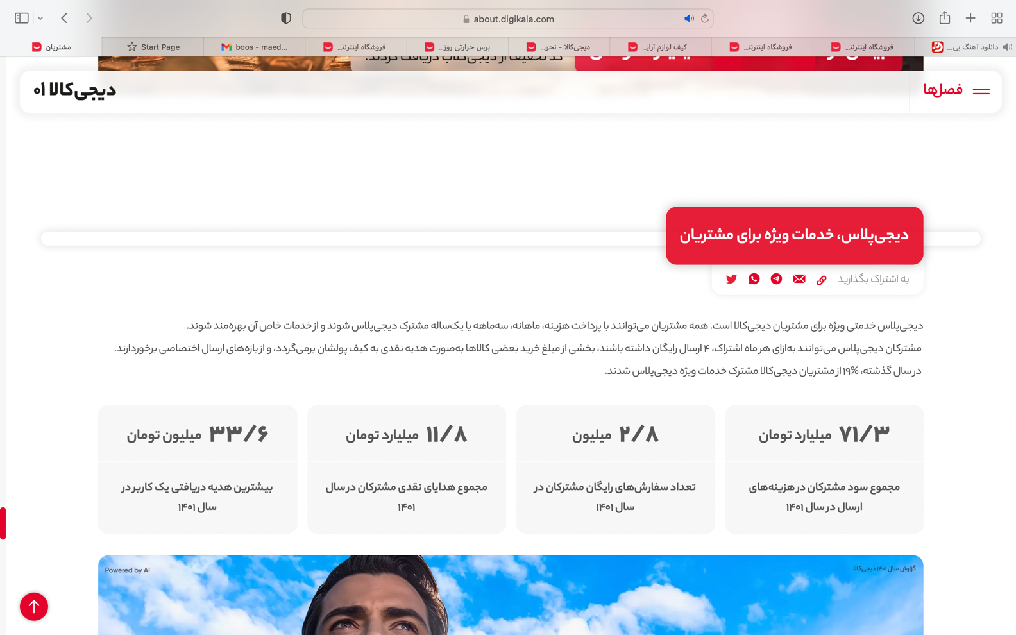Screen dimensions: 1016x635
Task: Expand the sidebar tab group dropdown chevron
Action: (40, 19)
